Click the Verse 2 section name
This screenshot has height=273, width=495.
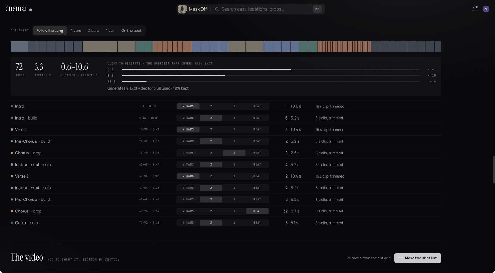click(x=22, y=176)
